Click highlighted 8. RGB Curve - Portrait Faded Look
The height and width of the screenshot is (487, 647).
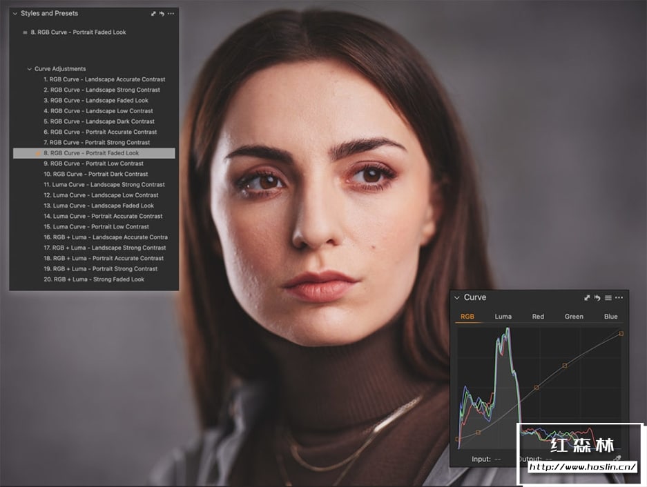(x=94, y=153)
